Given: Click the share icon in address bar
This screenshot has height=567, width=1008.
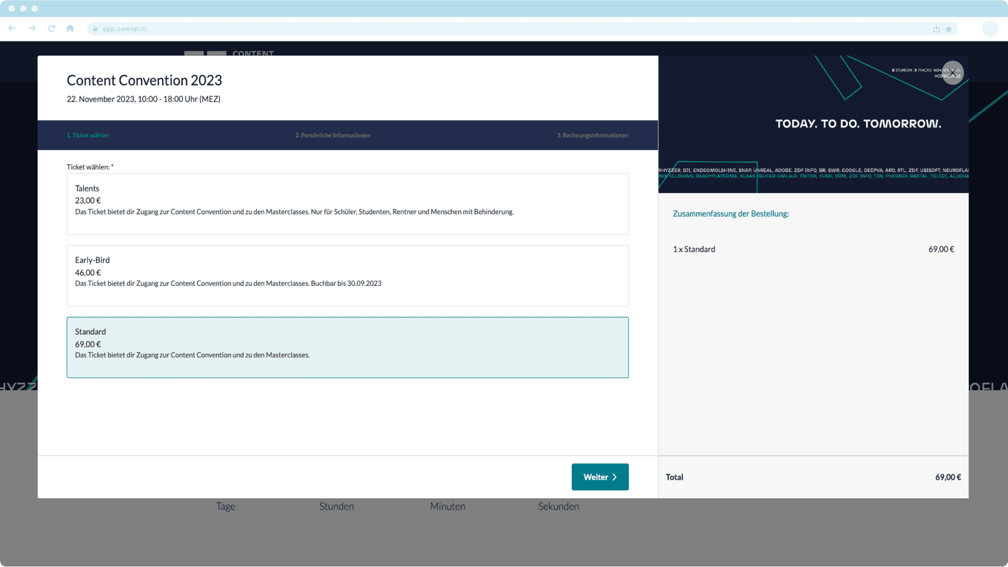Looking at the screenshot, I should 936,29.
